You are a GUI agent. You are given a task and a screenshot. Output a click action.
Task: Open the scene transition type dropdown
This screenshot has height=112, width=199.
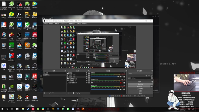(x=140, y=73)
